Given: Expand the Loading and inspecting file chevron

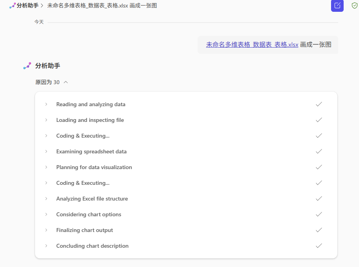Looking at the screenshot, I should coord(46,120).
